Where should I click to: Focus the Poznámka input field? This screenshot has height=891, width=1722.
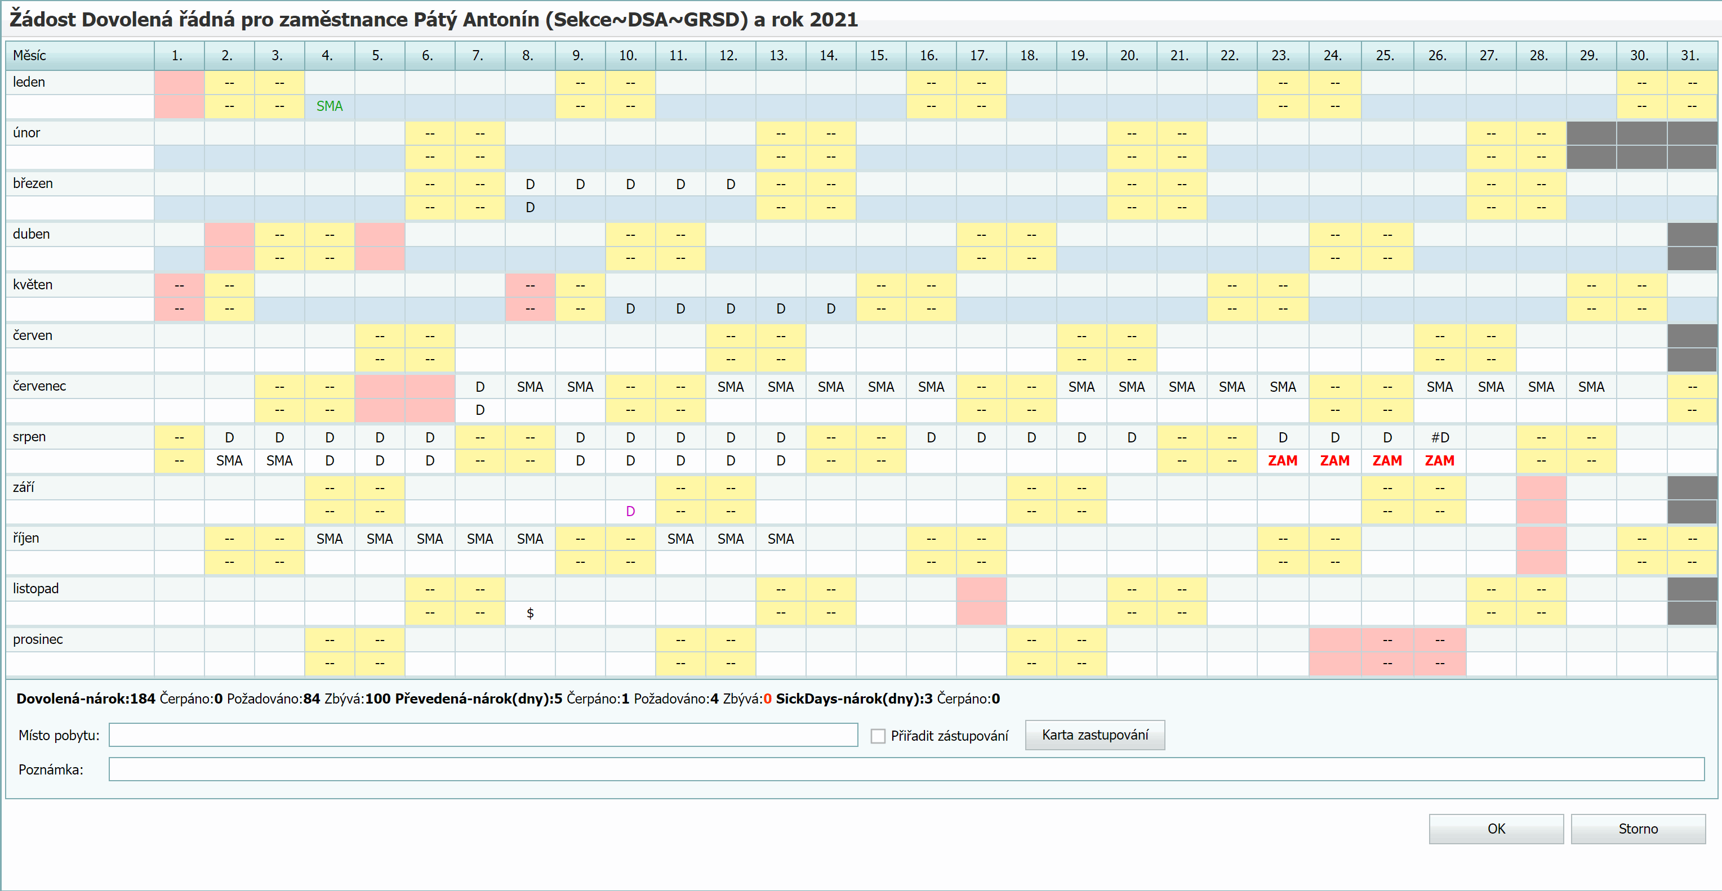[906, 769]
